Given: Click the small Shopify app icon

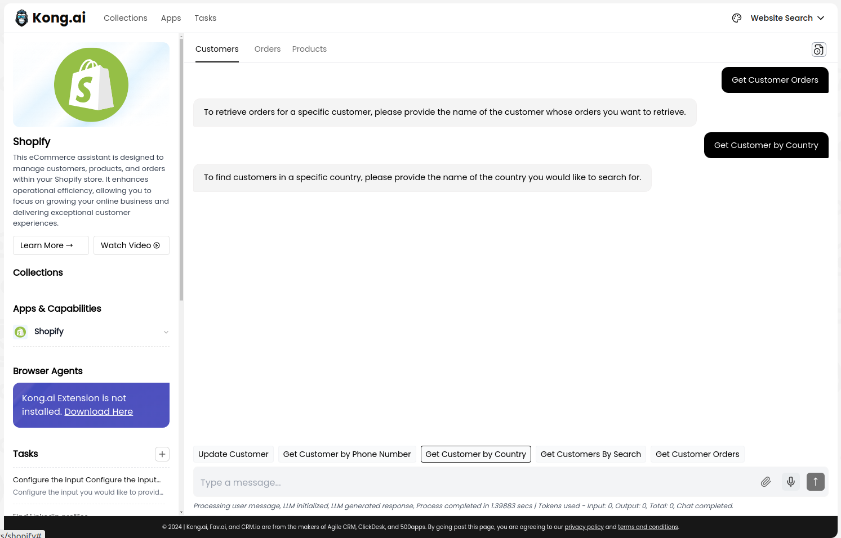Looking at the screenshot, I should click(20, 332).
